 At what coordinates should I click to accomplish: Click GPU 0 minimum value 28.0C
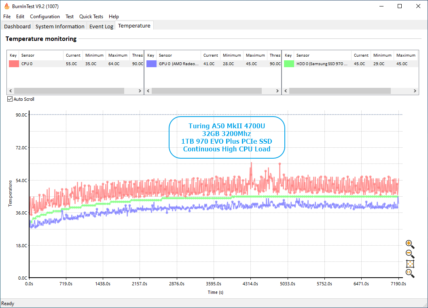coord(229,64)
